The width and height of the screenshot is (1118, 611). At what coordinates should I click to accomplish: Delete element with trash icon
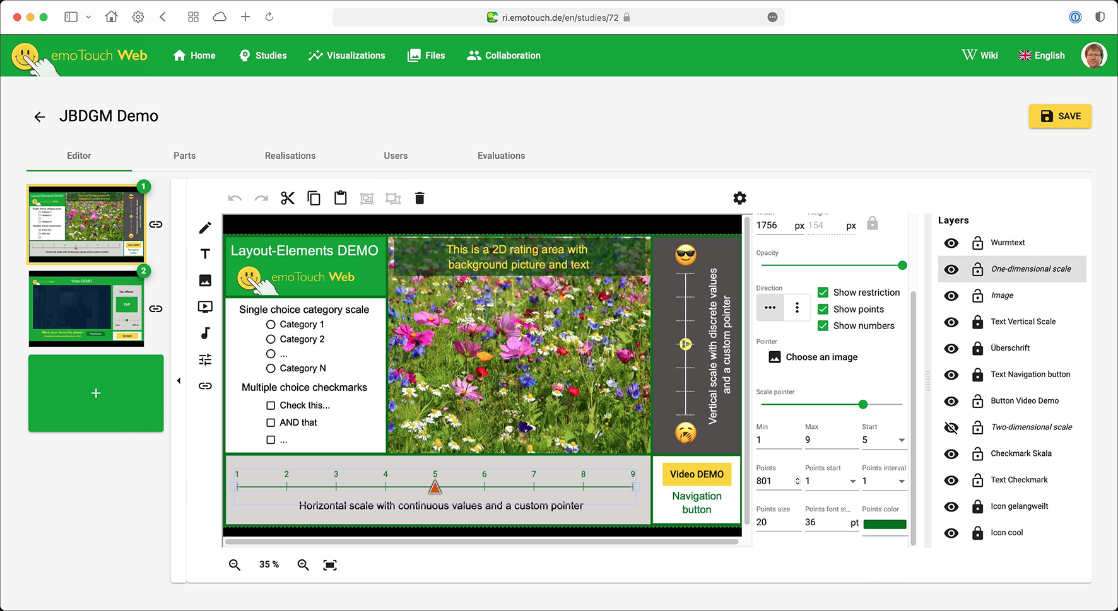coord(420,199)
